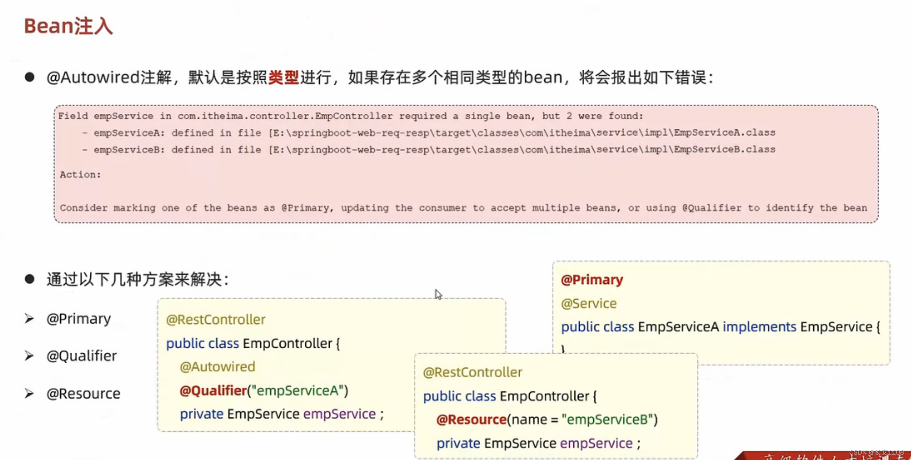Click "private EmpService empService" in Resource code box

[x=538, y=443]
